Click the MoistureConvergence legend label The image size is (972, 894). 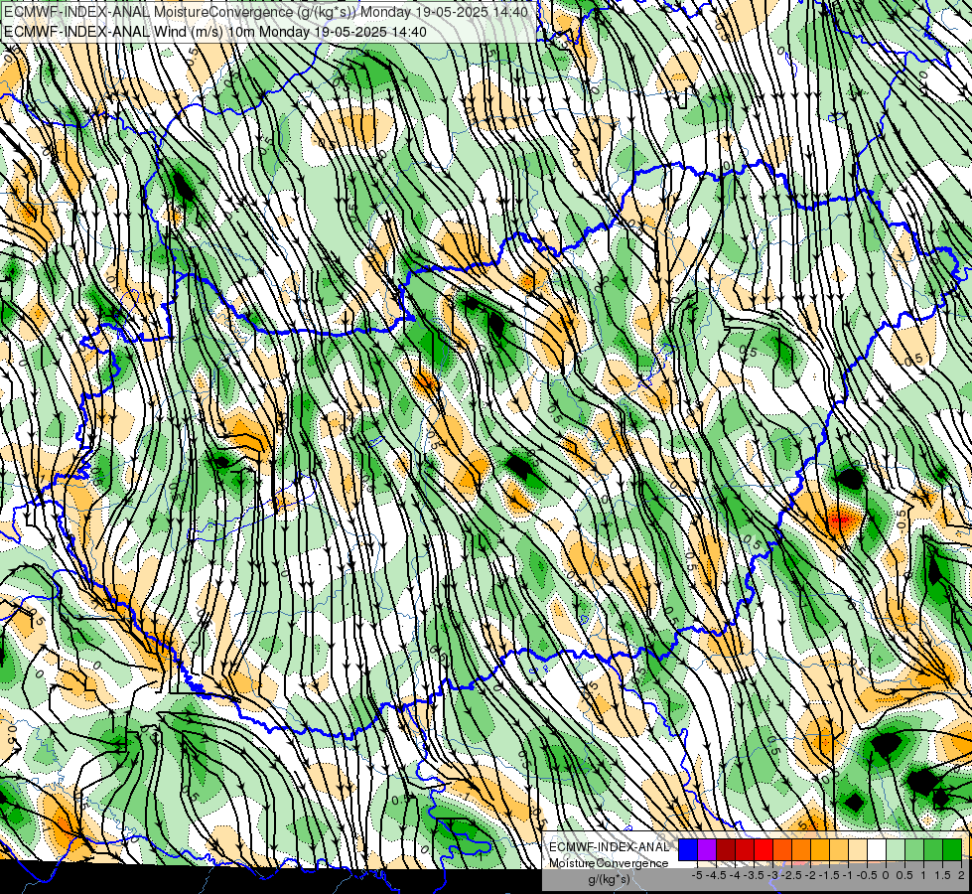click(x=609, y=863)
